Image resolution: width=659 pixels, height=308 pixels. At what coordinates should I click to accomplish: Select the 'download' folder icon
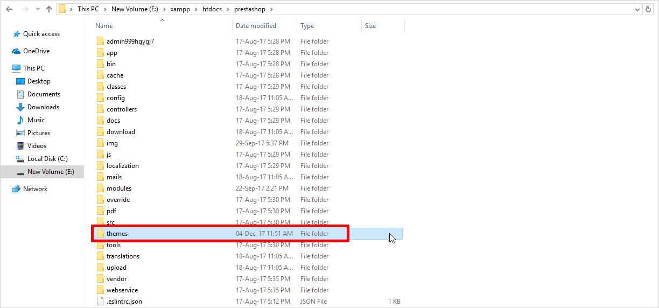[x=100, y=132]
